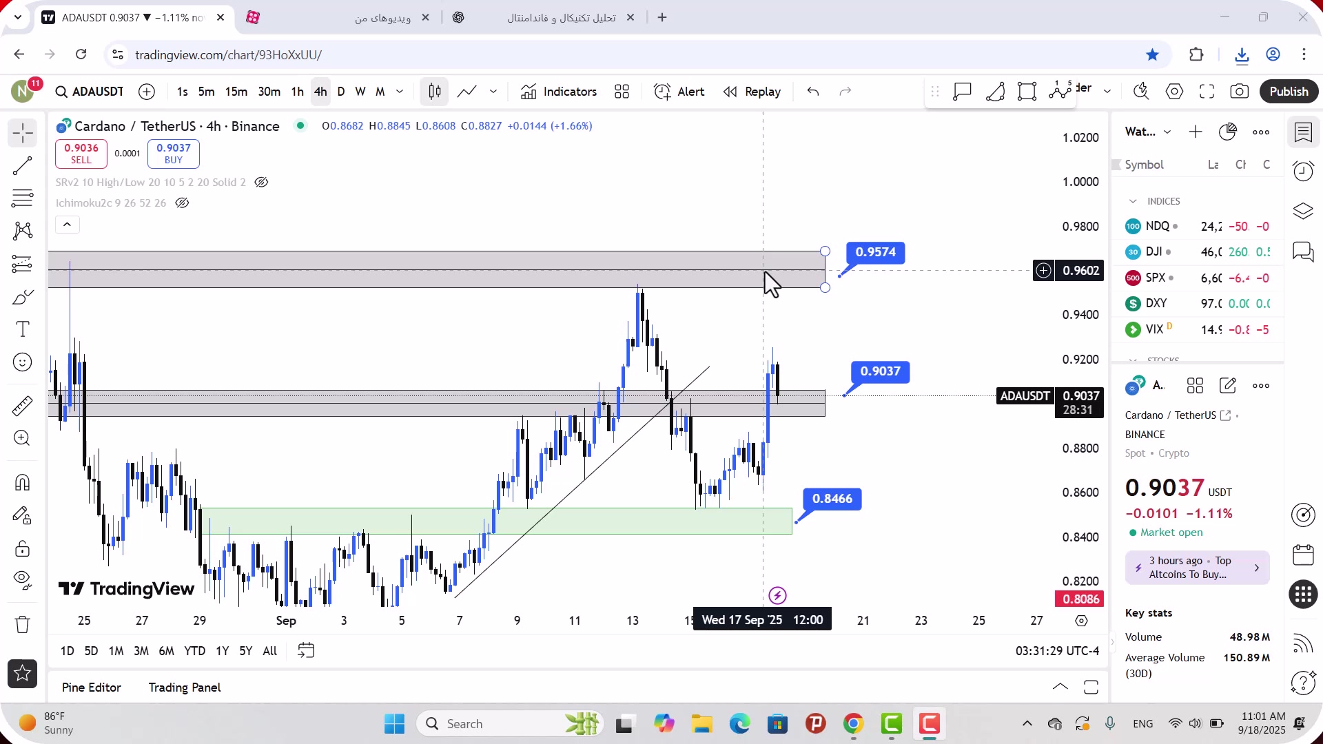This screenshot has width=1323, height=744.
Task: Open the Trading Panel tab
Action: click(185, 688)
